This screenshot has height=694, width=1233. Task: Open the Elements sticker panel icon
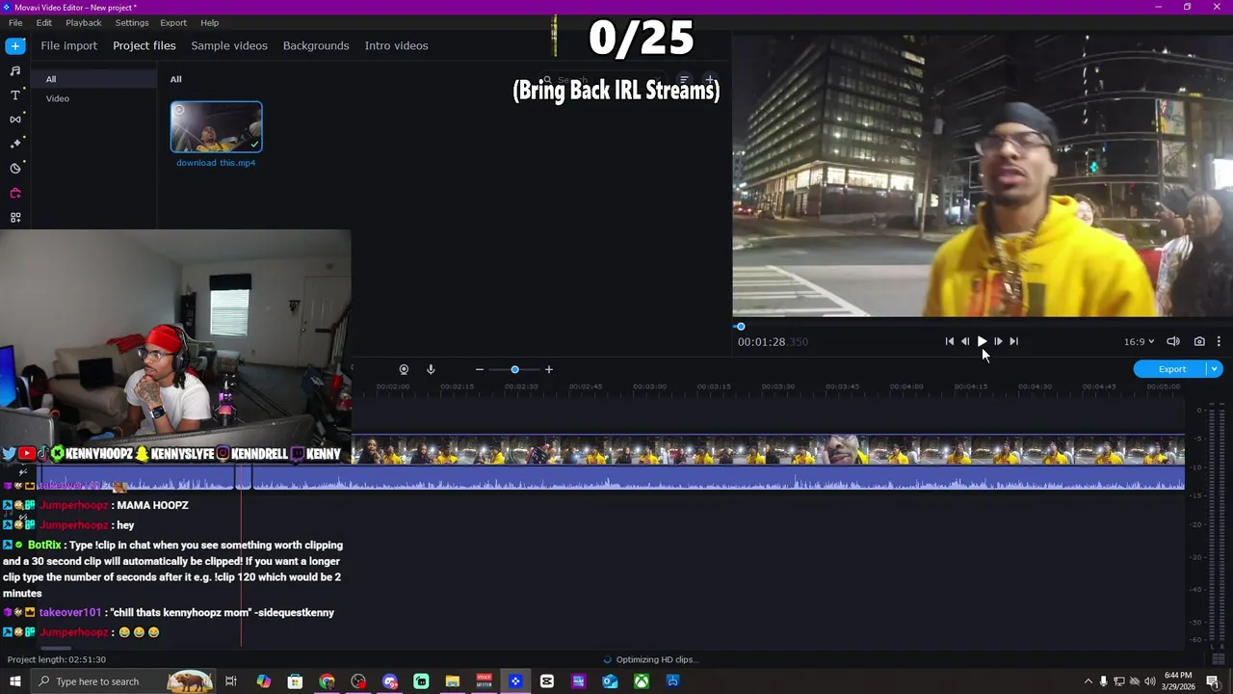[x=14, y=168]
